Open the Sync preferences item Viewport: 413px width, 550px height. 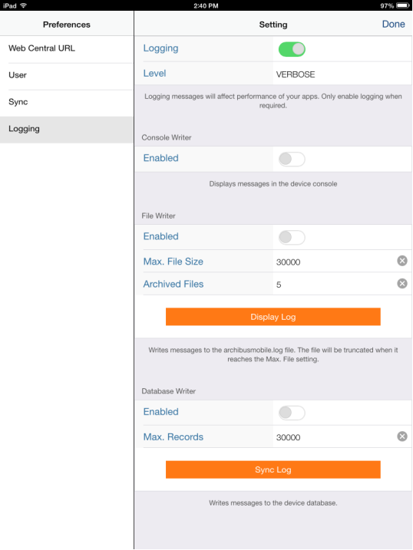click(67, 102)
